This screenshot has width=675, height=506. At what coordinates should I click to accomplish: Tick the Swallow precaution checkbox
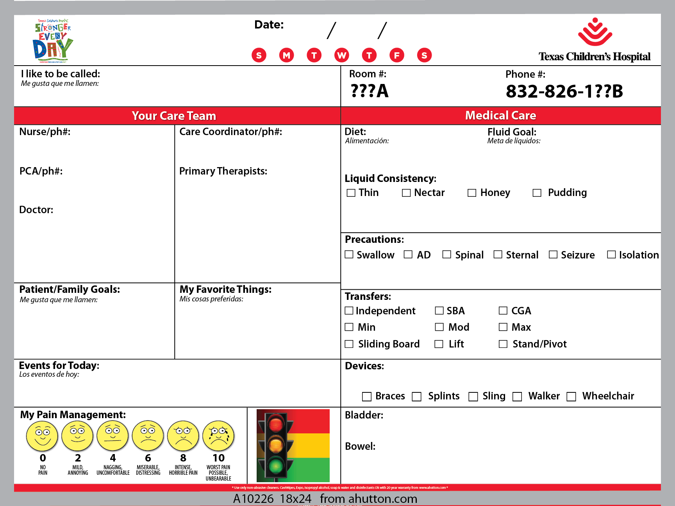(x=349, y=255)
